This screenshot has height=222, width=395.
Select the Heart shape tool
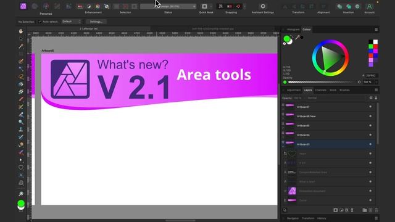[21, 167]
